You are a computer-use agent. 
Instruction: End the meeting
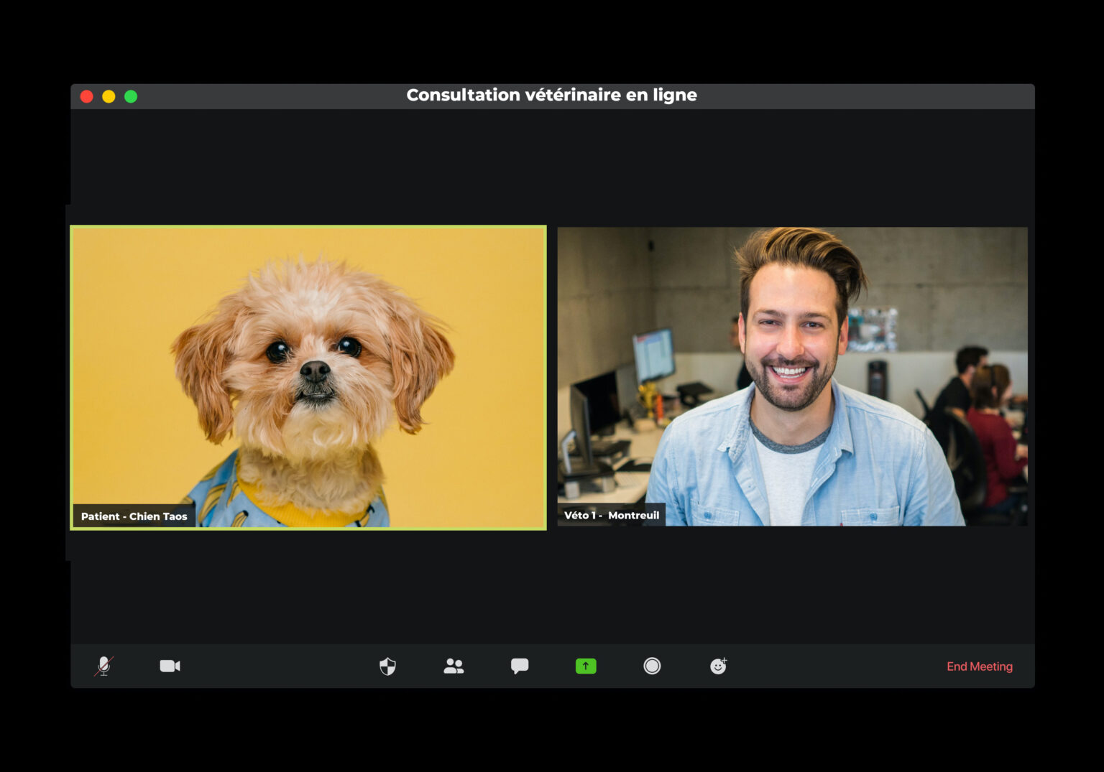pyautogui.click(x=980, y=666)
